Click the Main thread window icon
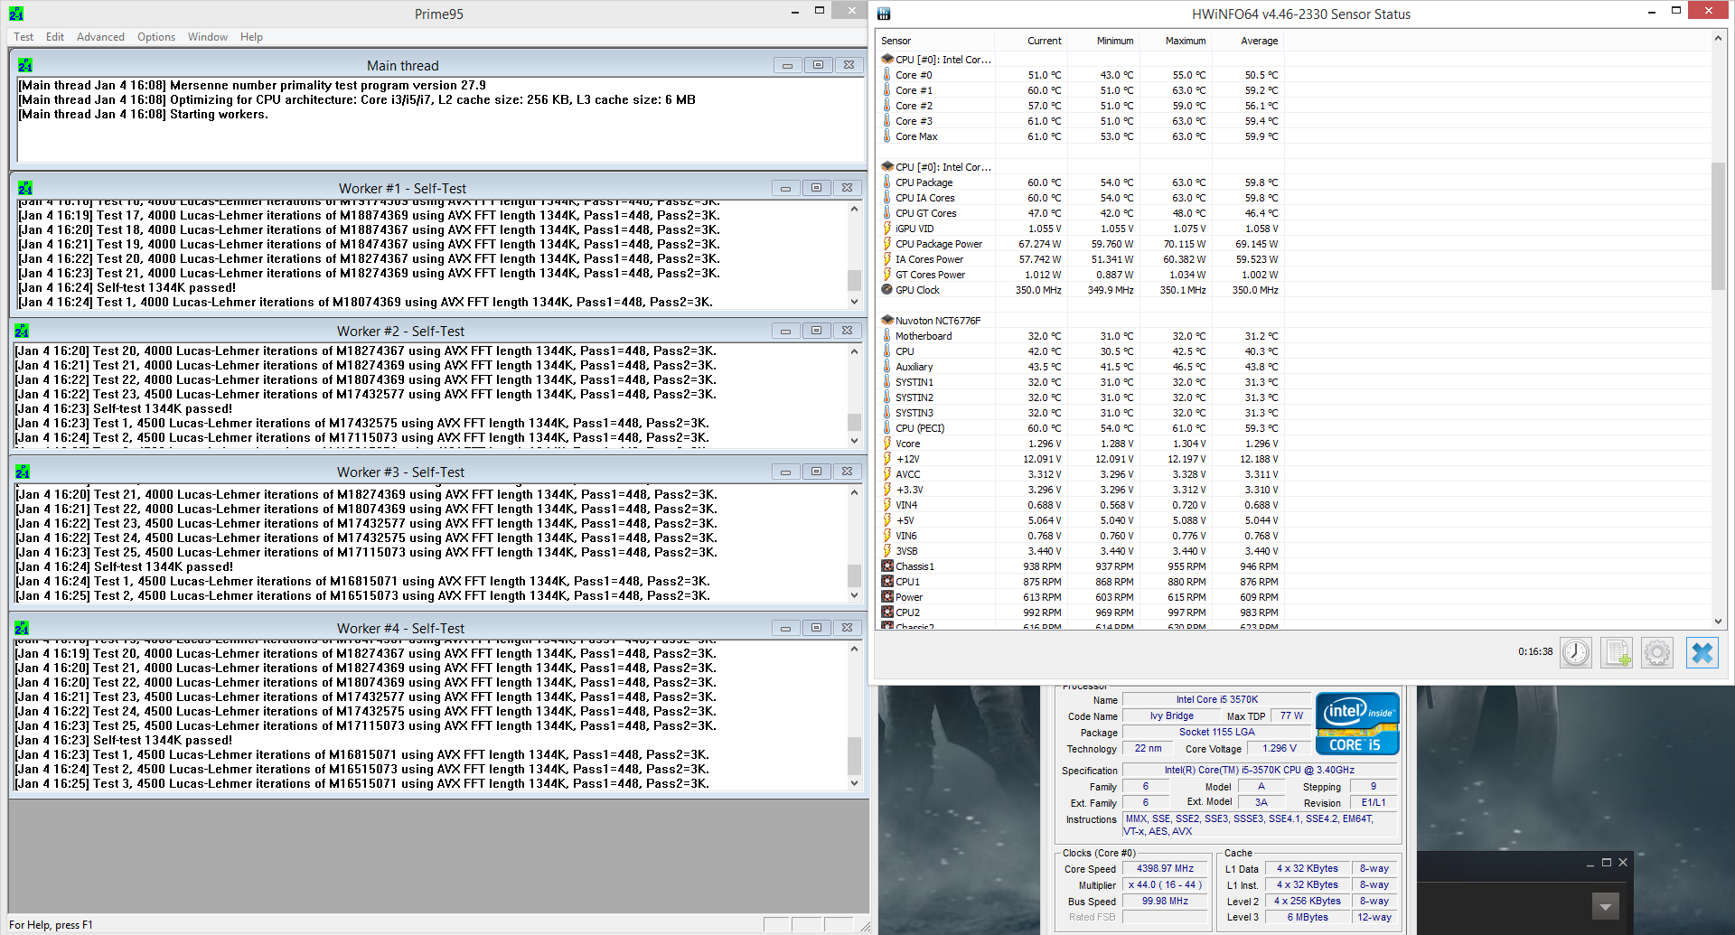Image resolution: width=1735 pixels, height=935 pixels. click(25, 65)
